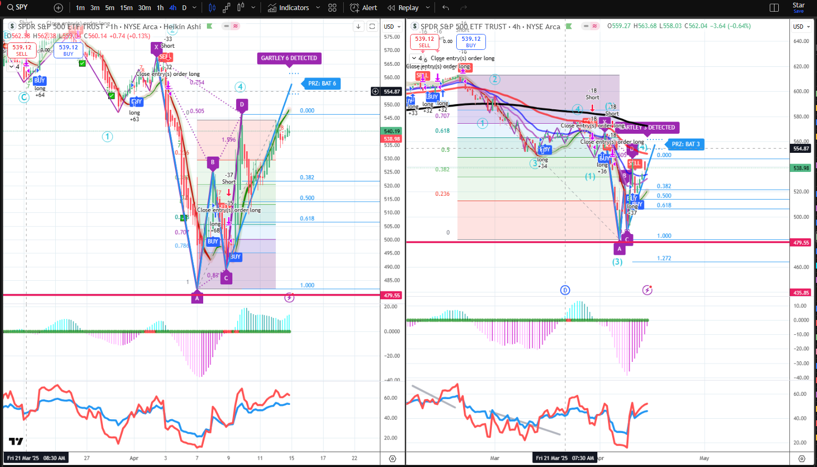Open time axis settings gear on the 4h chart
Screen dimensions: 817x467
pyautogui.click(x=802, y=459)
